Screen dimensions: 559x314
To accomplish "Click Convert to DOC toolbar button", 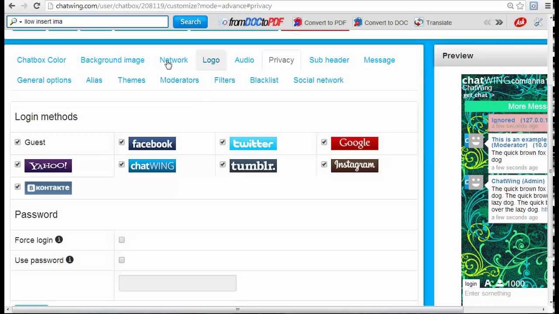I will [381, 22].
